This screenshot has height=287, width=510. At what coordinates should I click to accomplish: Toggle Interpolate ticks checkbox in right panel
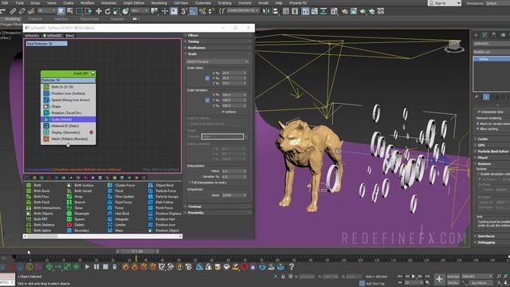[479, 112]
